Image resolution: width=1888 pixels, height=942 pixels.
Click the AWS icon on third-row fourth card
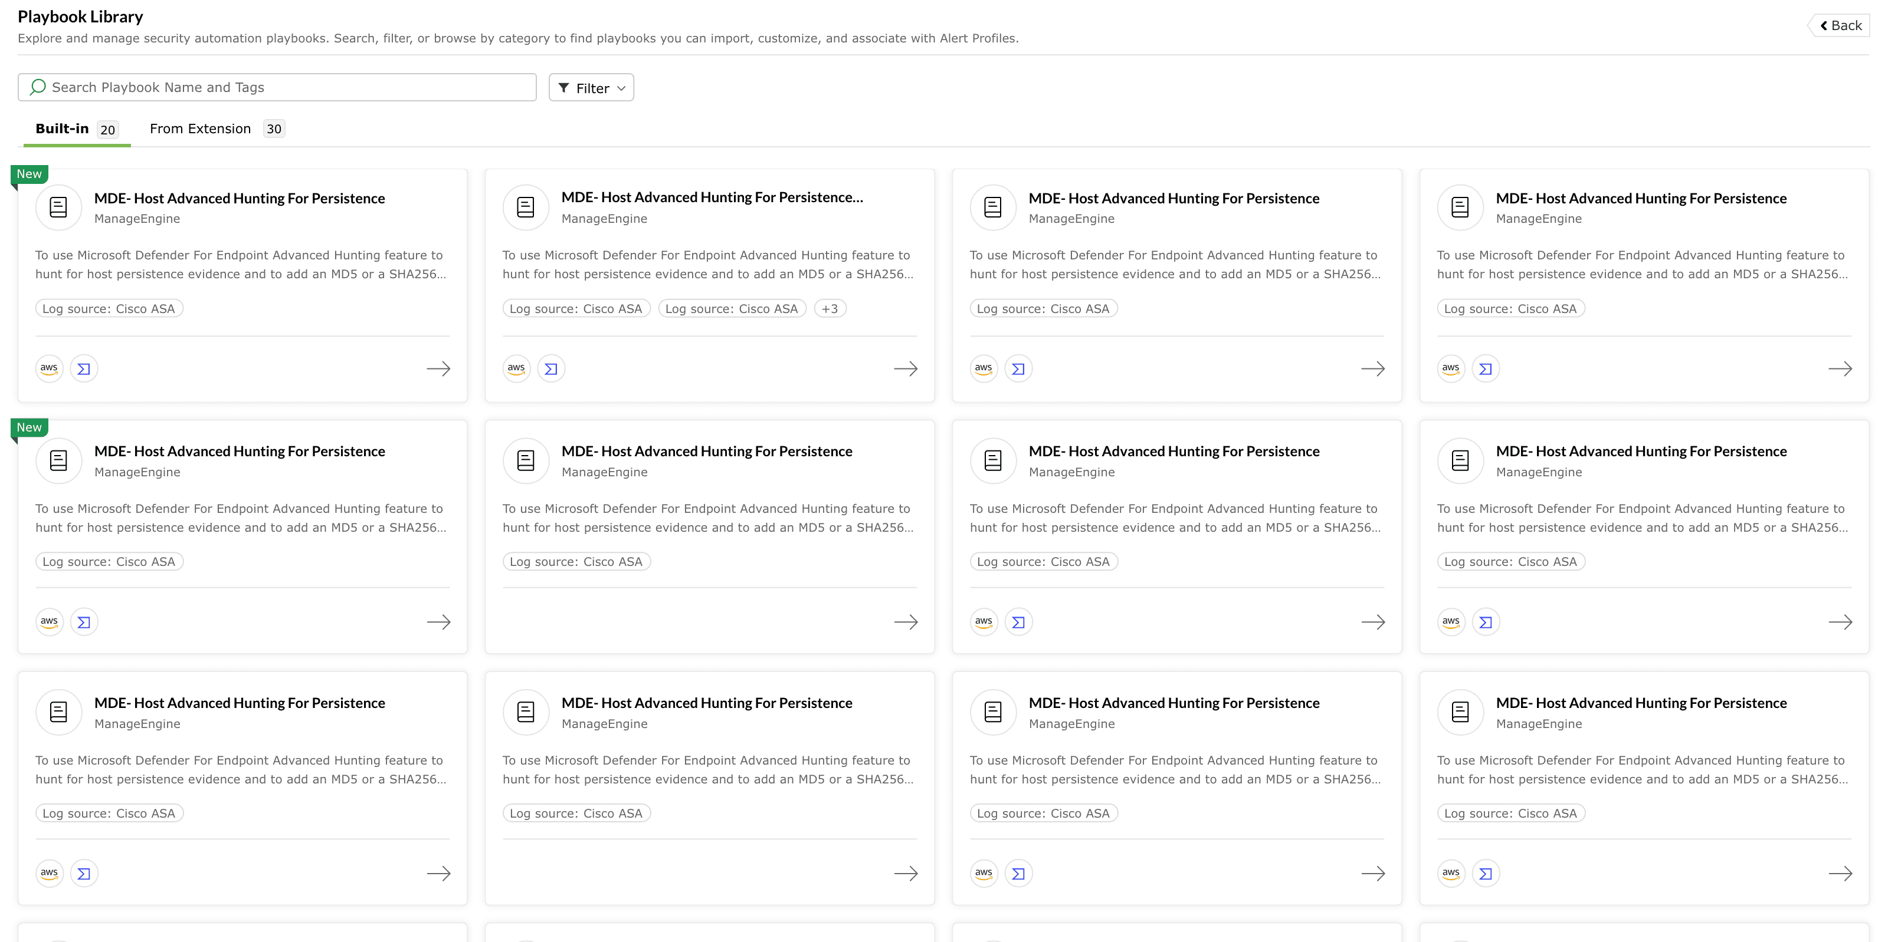tap(1451, 873)
